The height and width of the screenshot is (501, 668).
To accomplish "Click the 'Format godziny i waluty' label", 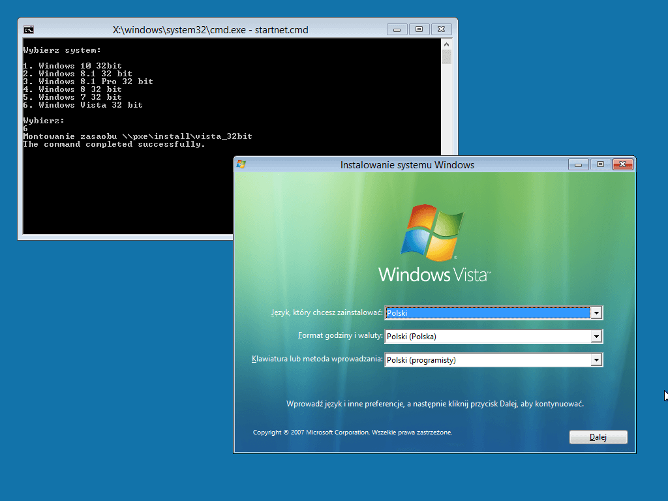I will click(341, 336).
